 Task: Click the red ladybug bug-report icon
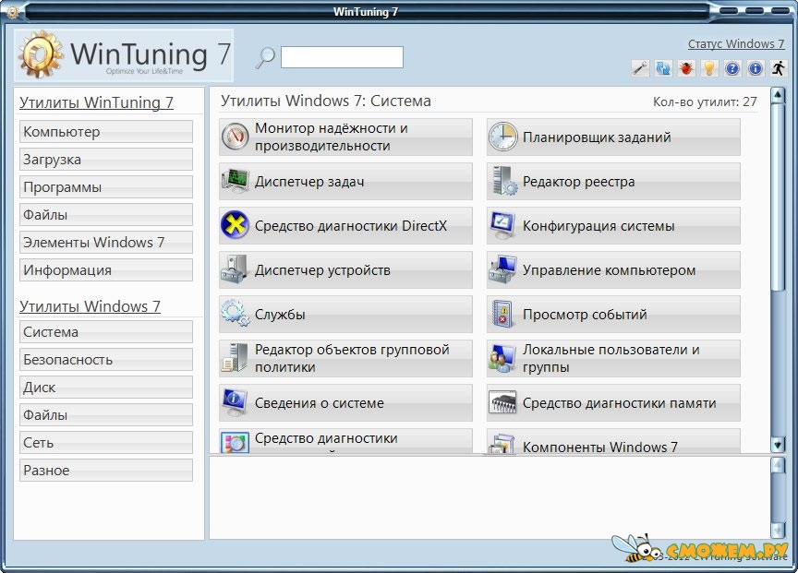point(686,68)
